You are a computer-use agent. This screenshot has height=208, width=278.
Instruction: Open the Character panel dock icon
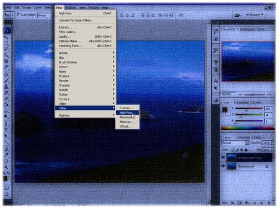[x=216, y=81]
